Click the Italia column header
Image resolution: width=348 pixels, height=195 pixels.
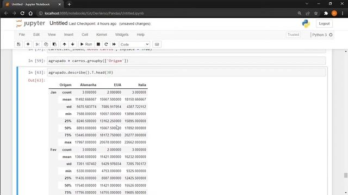point(142,85)
